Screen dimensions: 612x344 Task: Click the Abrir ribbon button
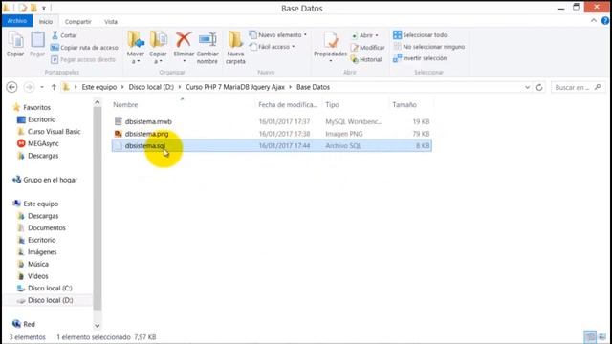coord(365,35)
